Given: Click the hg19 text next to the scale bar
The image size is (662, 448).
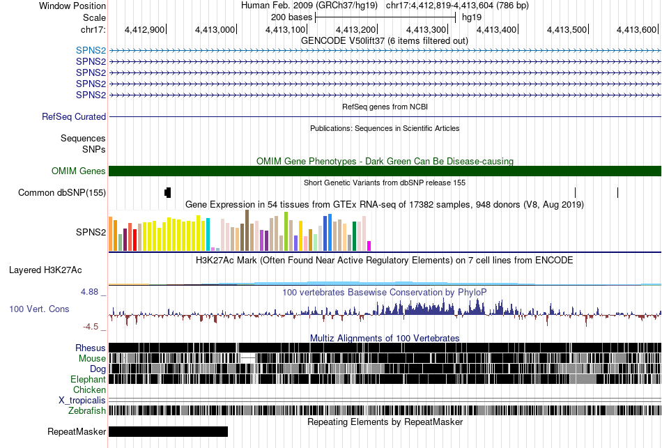Looking at the screenshot, I should tap(472, 17).
